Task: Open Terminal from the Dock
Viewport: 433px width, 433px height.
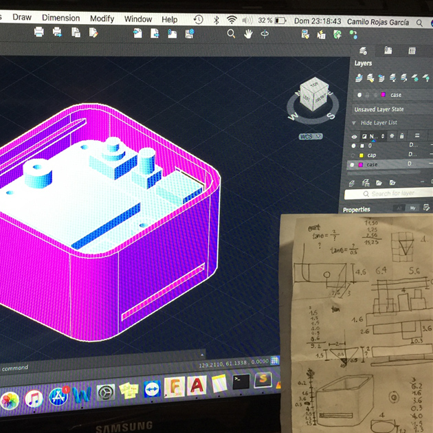Action: point(241,382)
